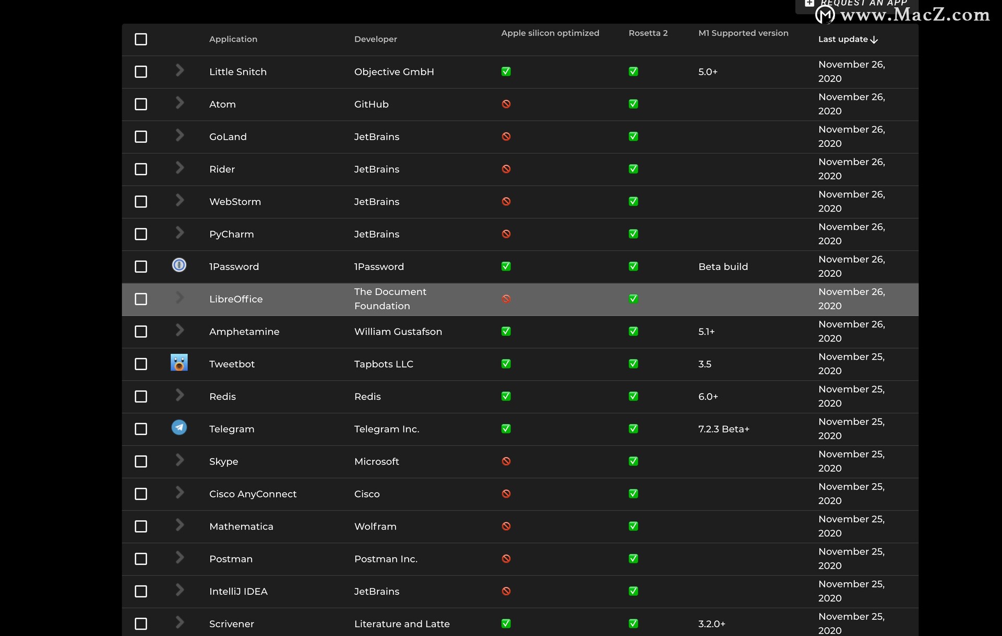Sort by Apple silicon optimized header
Viewport: 1002px width, 636px height.
click(x=550, y=33)
